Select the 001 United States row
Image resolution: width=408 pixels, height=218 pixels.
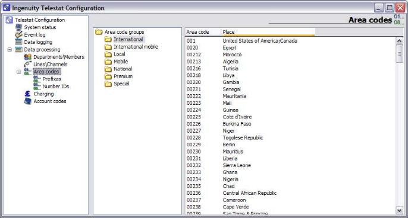290,41
